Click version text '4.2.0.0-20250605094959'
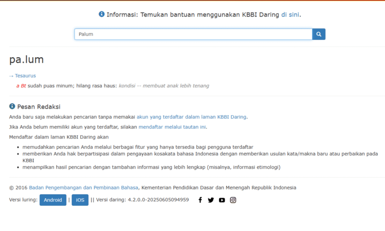The image size is (385, 231). click(158, 200)
